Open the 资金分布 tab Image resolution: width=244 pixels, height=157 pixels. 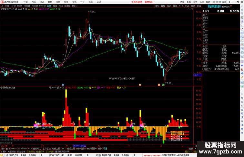(x=21, y=152)
